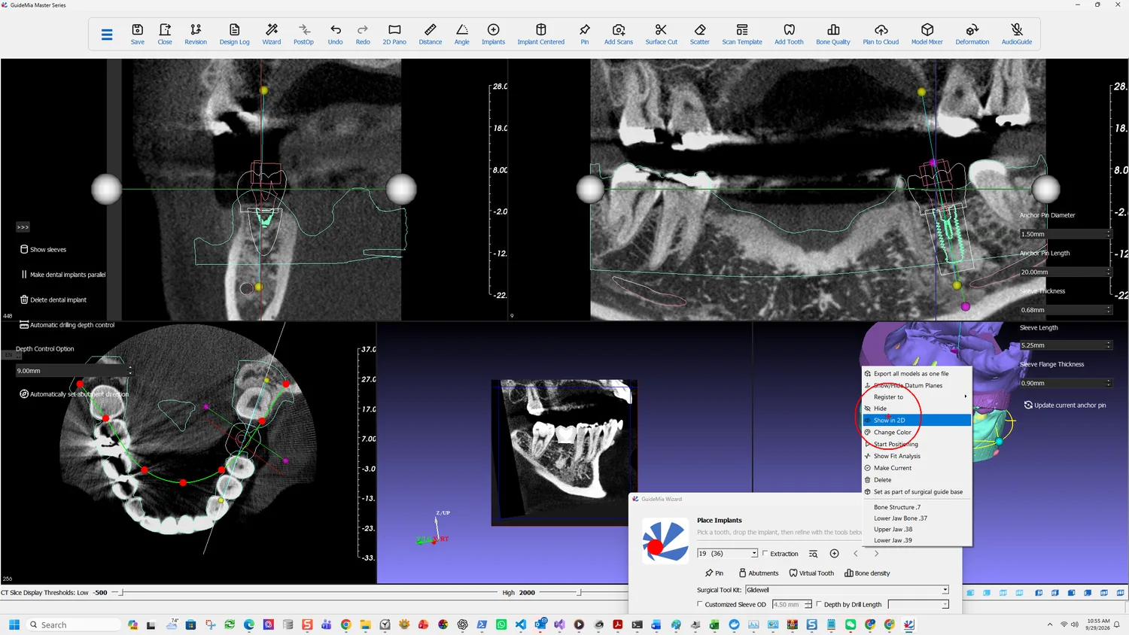Open the Register to submenu
The width and height of the screenshot is (1129, 635).
click(917, 396)
